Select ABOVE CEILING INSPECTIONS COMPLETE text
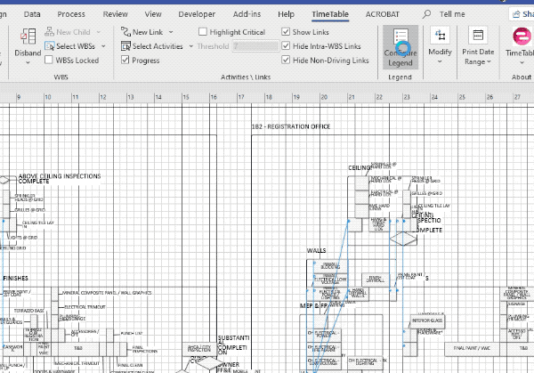Image resolution: width=534 pixels, height=373 pixels. (x=60, y=179)
